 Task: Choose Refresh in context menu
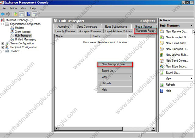[115, 83]
